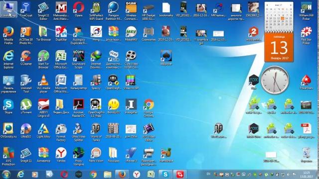Launch Malwarebytes Anti-Malware shortcut
Screen dimensions: 319x179
[61, 11]
